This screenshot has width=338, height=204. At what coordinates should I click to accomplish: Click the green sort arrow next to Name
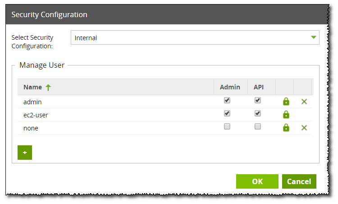click(x=48, y=88)
